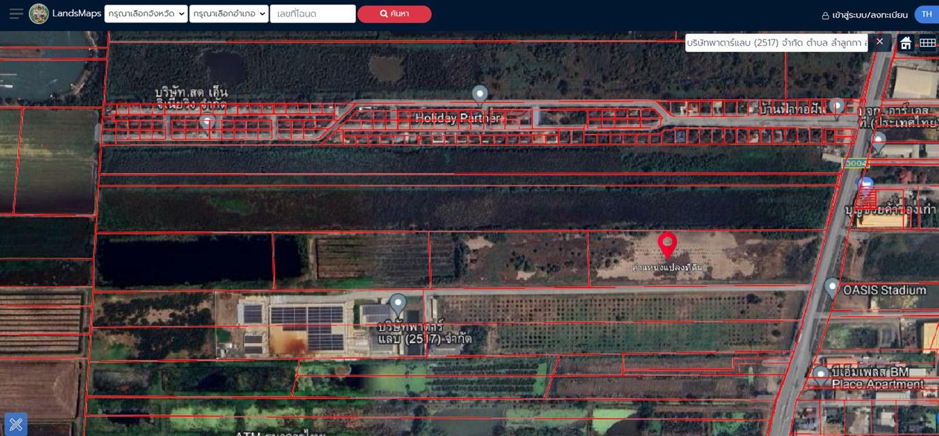Open the login/register link (เข้าสู่ระบบ/ลงทะเบียน)
939x436 pixels.
tap(870, 15)
